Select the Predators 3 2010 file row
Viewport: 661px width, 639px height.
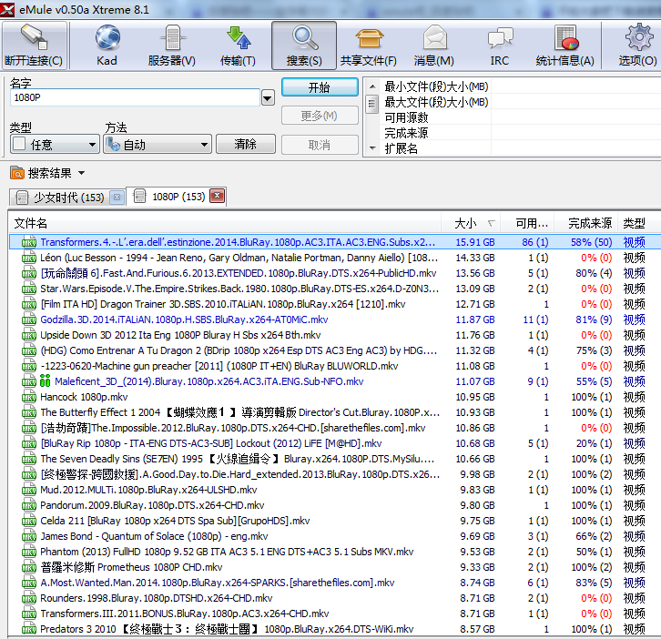335,629
